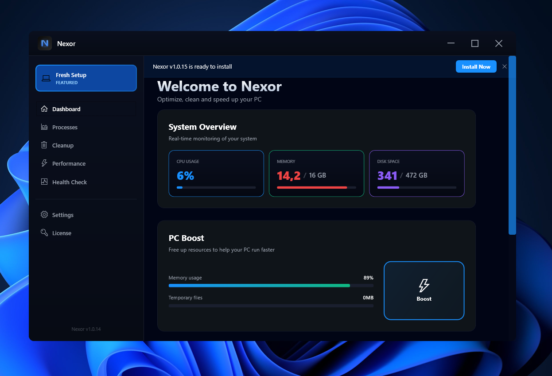Click the License key icon
552x376 pixels.
[x=44, y=233]
